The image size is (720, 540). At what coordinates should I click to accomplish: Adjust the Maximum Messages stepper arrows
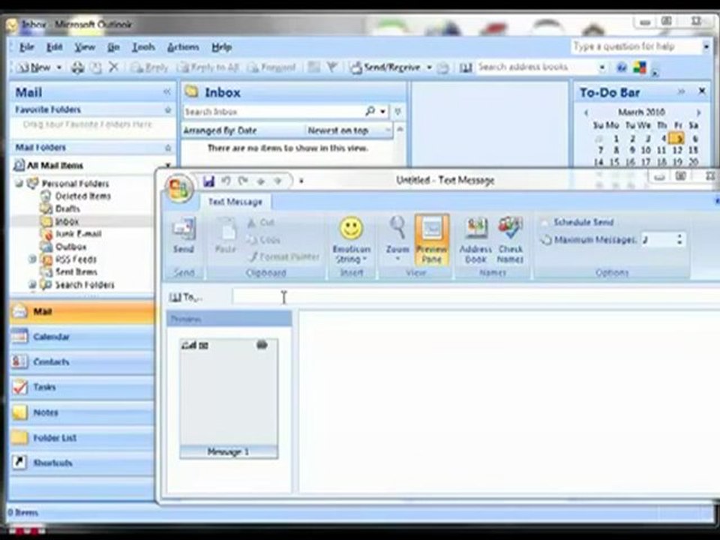pyautogui.click(x=680, y=239)
